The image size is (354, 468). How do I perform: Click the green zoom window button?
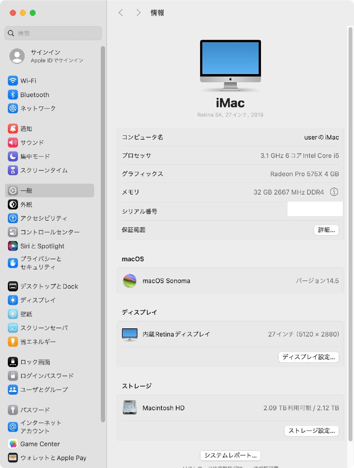(x=33, y=13)
